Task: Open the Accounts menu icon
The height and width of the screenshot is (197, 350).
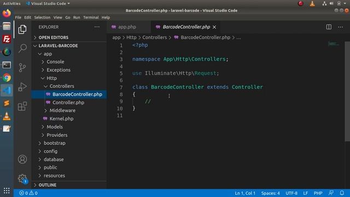Action: pyautogui.click(x=22, y=159)
